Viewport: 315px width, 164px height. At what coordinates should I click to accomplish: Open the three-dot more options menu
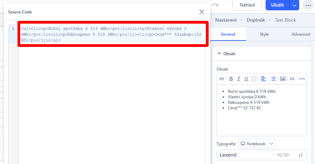[x=308, y=5]
